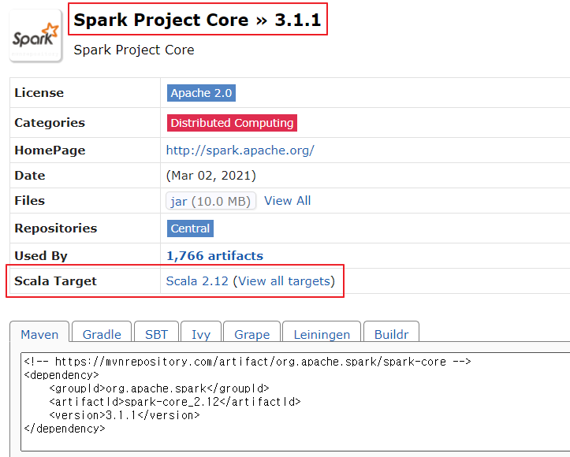
Task: Switch to the Grape tab
Action: pos(252,333)
